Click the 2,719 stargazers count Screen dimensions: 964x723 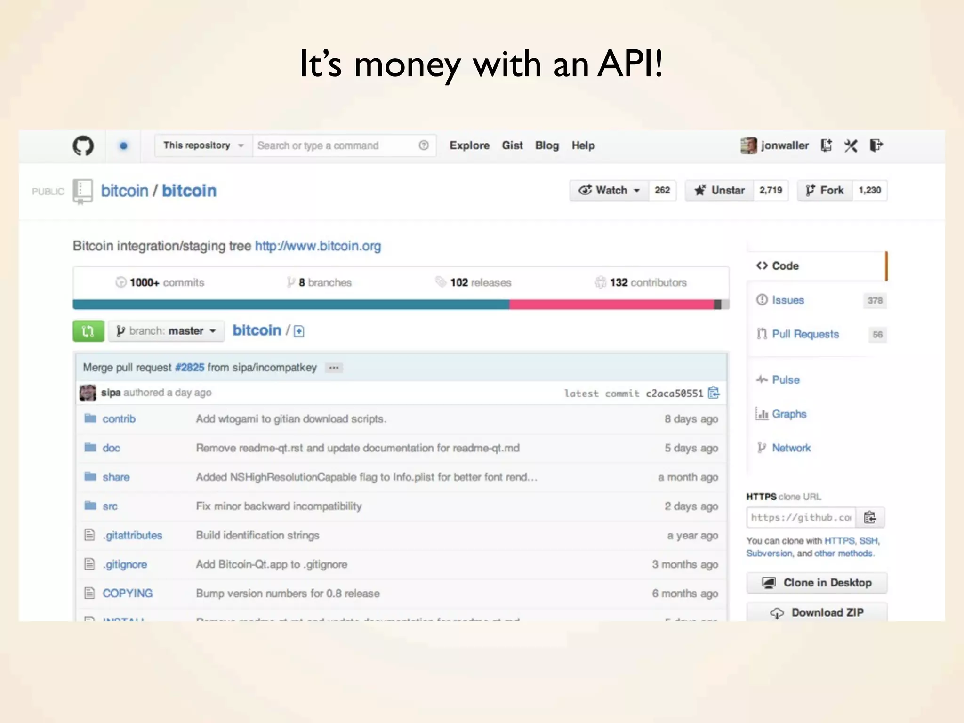[771, 190]
